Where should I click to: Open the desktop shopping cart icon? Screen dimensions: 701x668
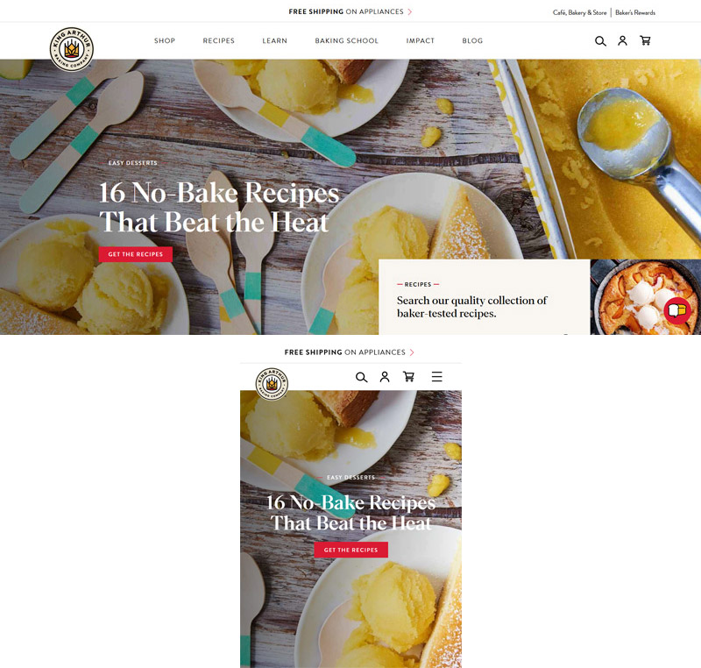click(645, 40)
